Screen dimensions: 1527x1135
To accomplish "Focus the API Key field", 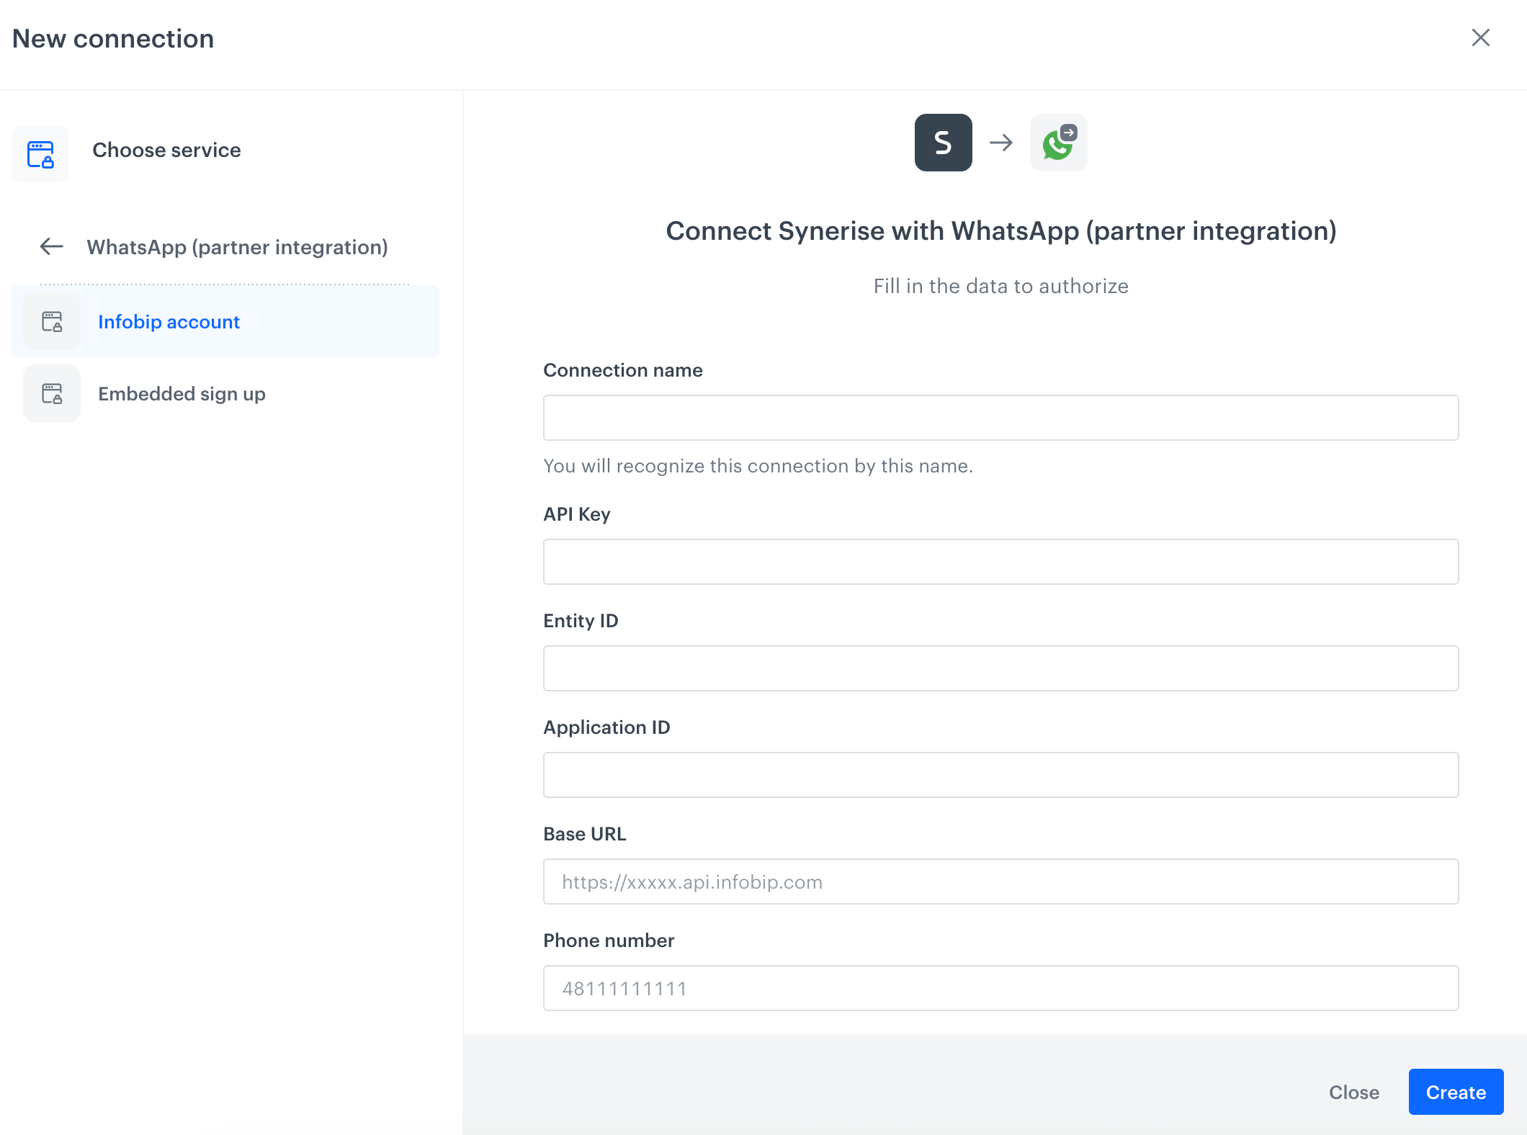I will tap(1000, 562).
